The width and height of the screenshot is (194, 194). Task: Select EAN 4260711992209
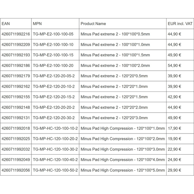click(x=16, y=45)
